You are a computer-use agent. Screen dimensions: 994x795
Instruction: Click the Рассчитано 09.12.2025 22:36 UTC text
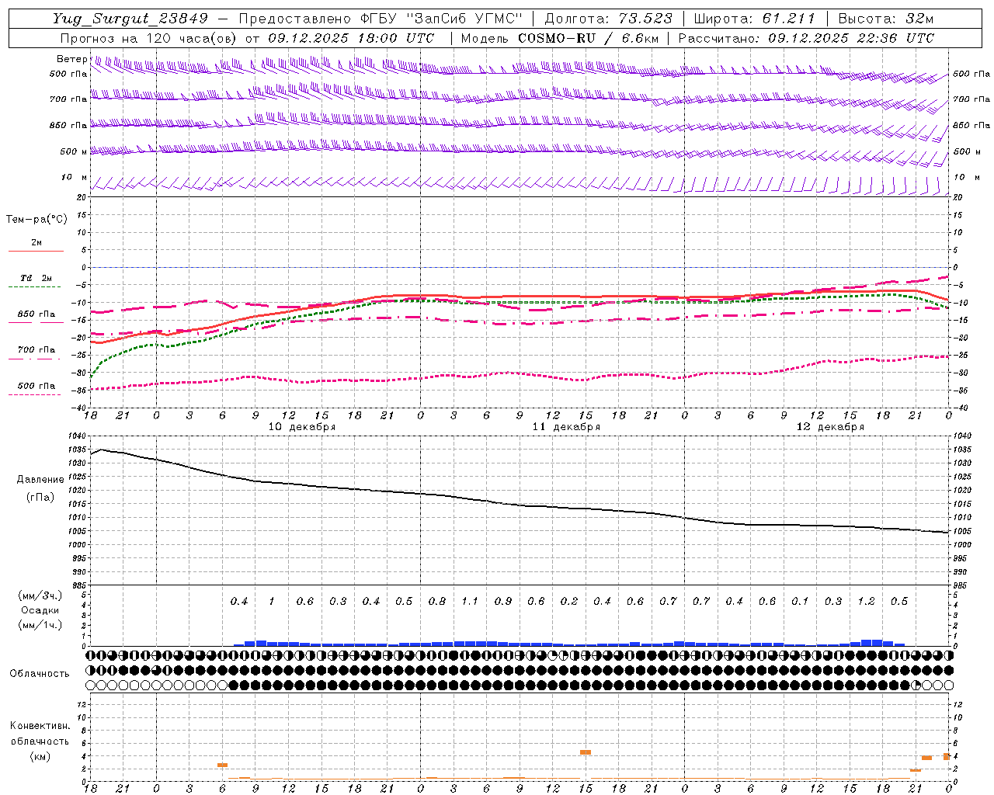(x=806, y=37)
